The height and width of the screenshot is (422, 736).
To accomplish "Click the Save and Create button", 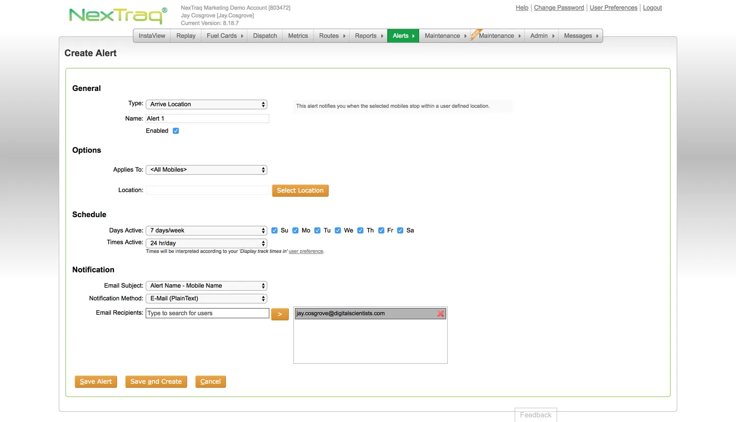I will click(x=156, y=381).
